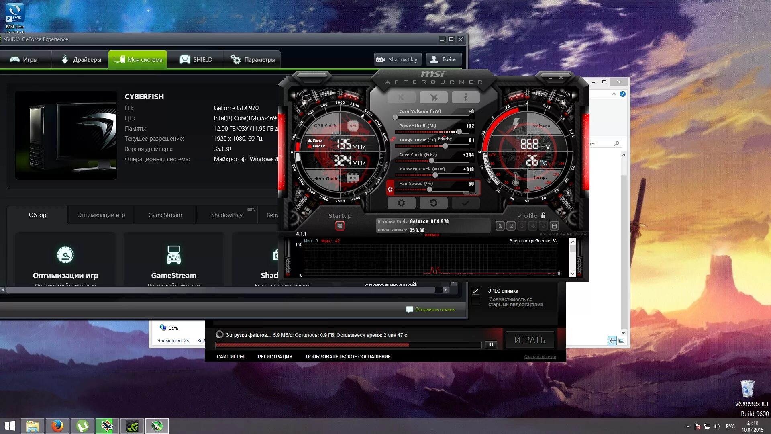The height and width of the screenshot is (434, 771).
Task: Open Firefox from the taskbar
Action: click(57, 426)
